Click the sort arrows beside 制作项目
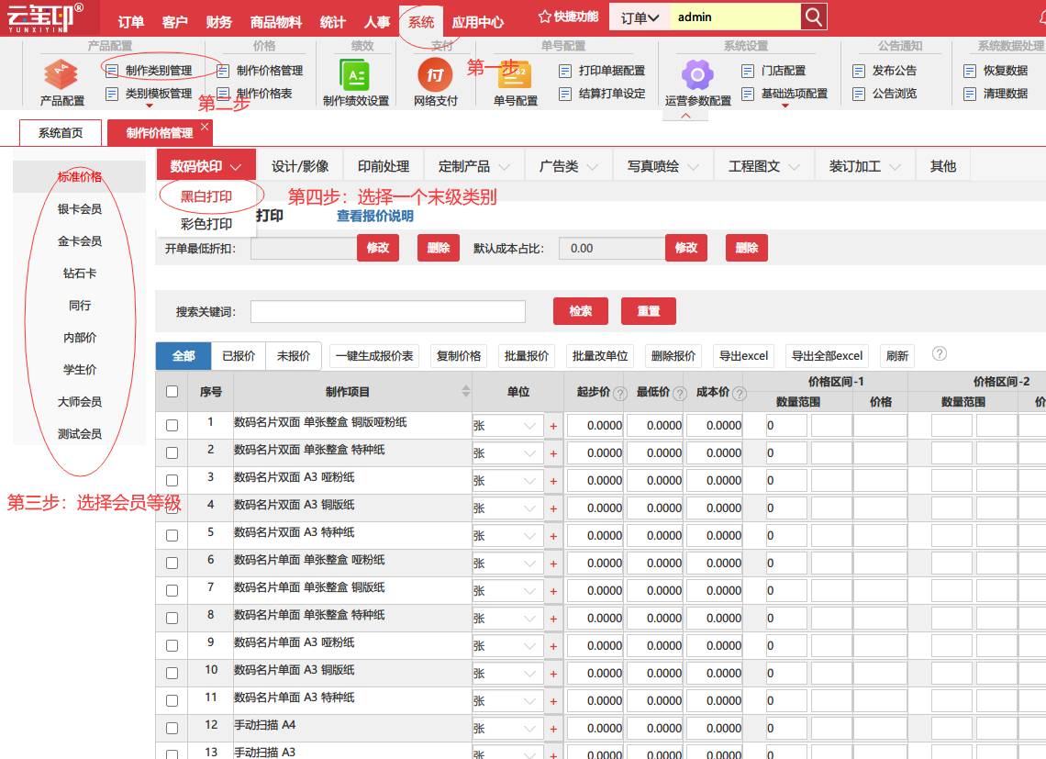The image size is (1046, 759). (465, 391)
